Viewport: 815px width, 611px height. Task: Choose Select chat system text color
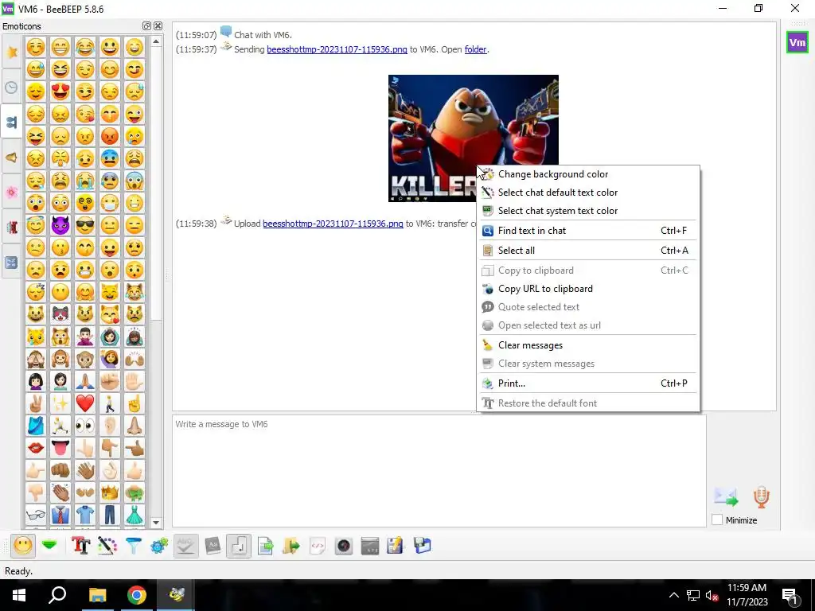[x=588, y=210]
